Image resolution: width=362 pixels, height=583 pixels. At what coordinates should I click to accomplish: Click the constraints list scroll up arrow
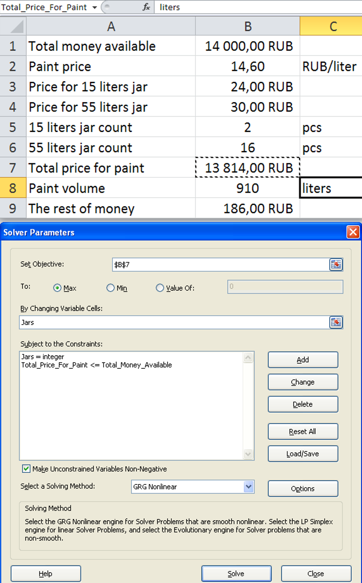click(x=248, y=358)
